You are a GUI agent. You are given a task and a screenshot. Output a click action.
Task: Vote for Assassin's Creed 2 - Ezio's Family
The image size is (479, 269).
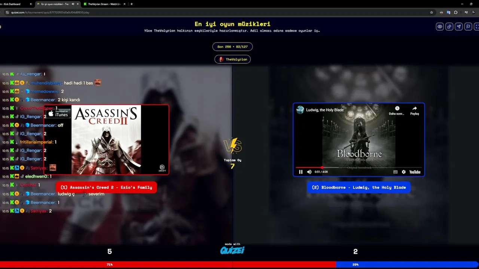(106, 187)
